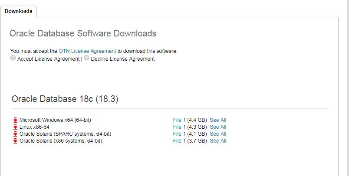Click download icon for Microsoft Windows x64

pos(15,120)
